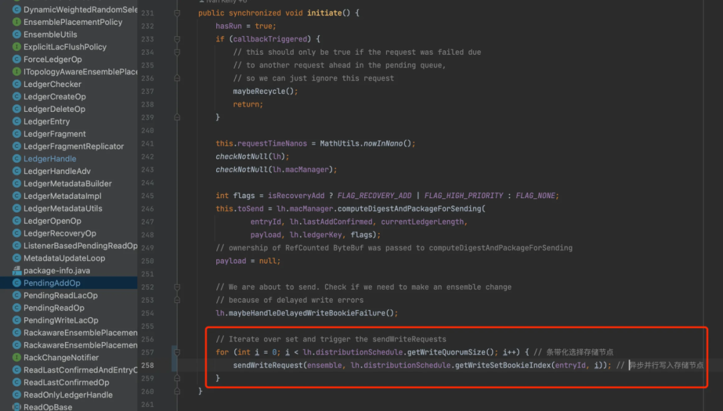The height and width of the screenshot is (411, 723).
Task: Select the PendingAddOp file row
Action: [69, 282]
